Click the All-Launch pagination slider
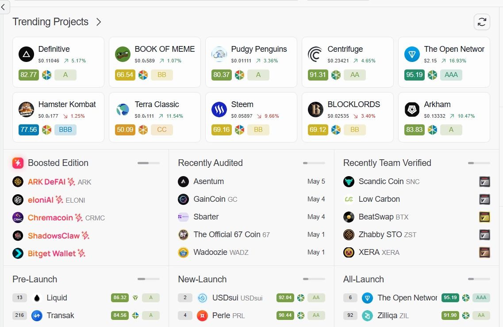Screen dimensions: 503x327 [479, 279]
